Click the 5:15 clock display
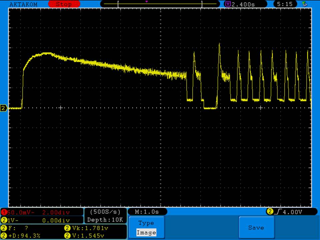The width and height of the screenshot is (320, 240). coord(284,4)
